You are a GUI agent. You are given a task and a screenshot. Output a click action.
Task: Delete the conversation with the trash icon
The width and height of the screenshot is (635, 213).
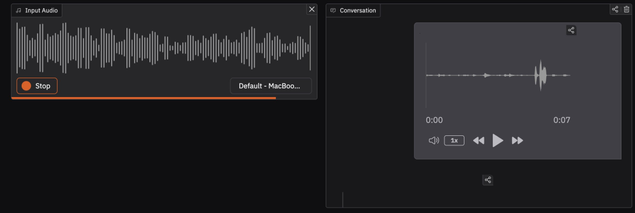(x=627, y=9)
